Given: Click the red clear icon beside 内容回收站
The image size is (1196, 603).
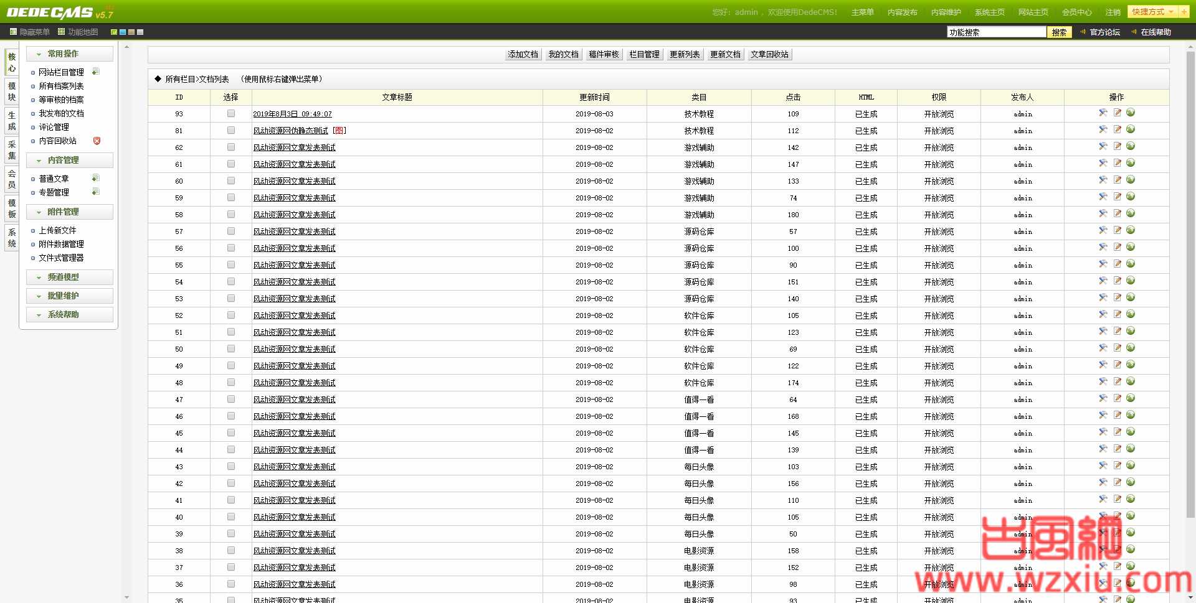Looking at the screenshot, I should [x=97, y=141].
